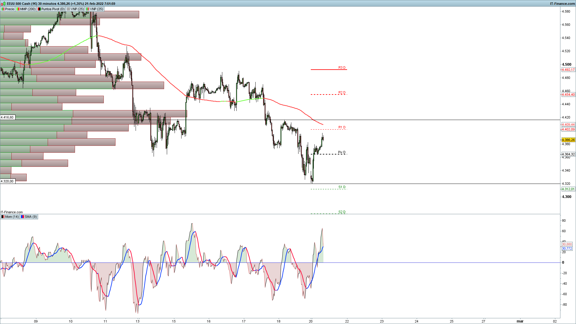Click the R3 D pivot label
The image size is (576, 324).
(342, 67)
